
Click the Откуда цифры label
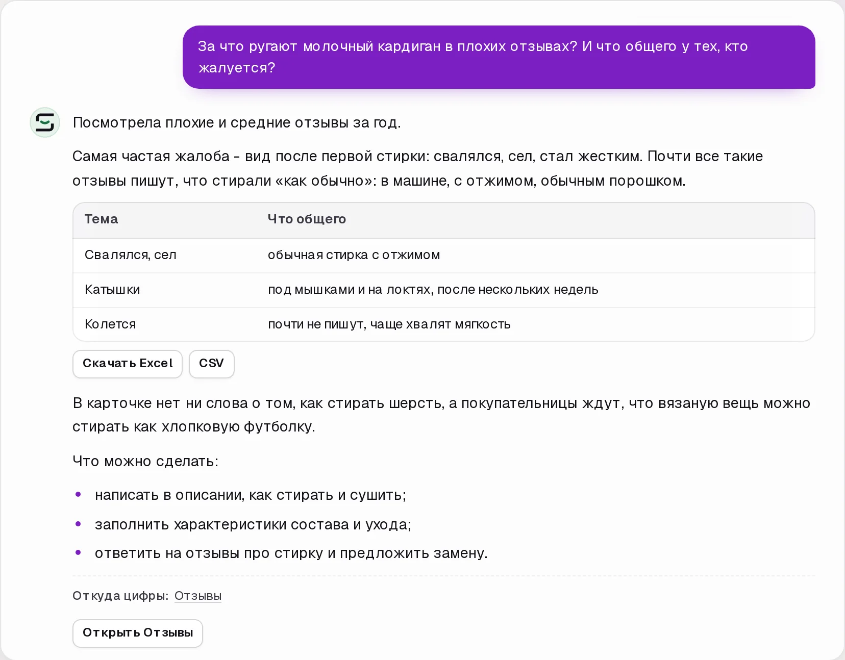click(120, 596)
